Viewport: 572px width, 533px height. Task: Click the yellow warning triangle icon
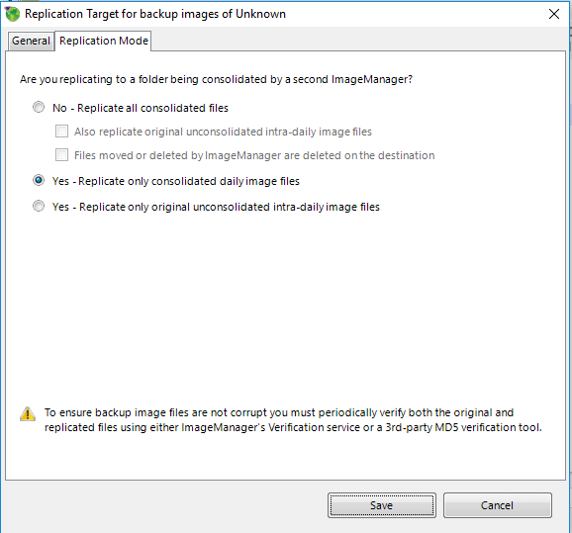(x=28, y=413)
